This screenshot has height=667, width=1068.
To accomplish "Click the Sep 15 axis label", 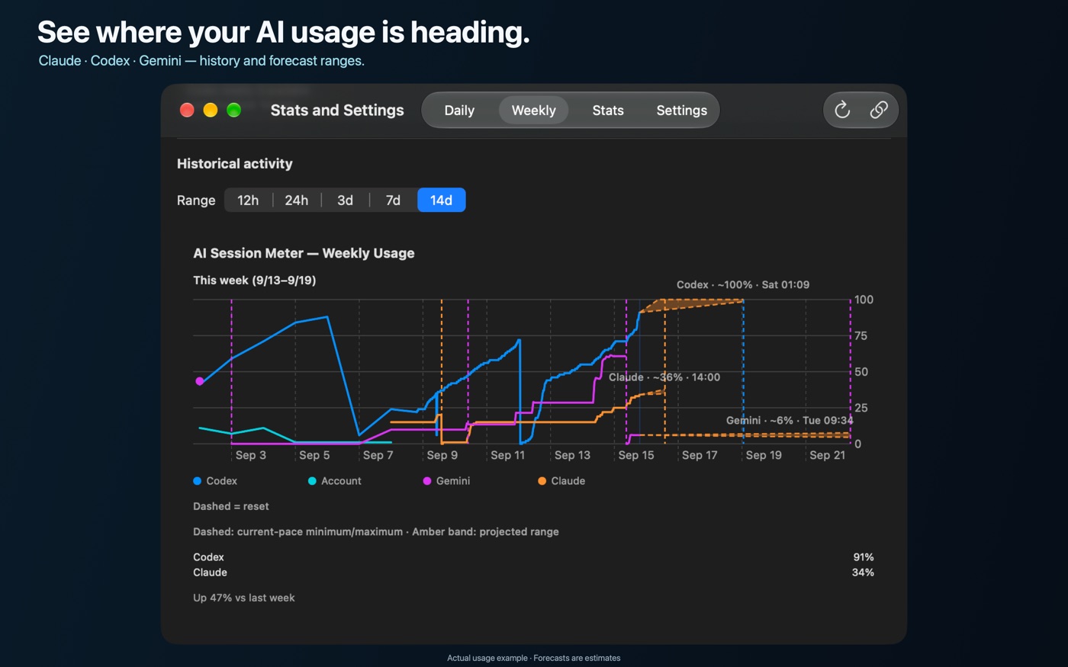I will point(636,455).
